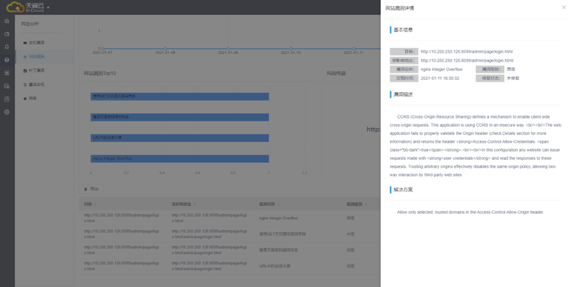Click the URL中的会话令牌 table row name

pyautogui.click(x=275, y=266)
